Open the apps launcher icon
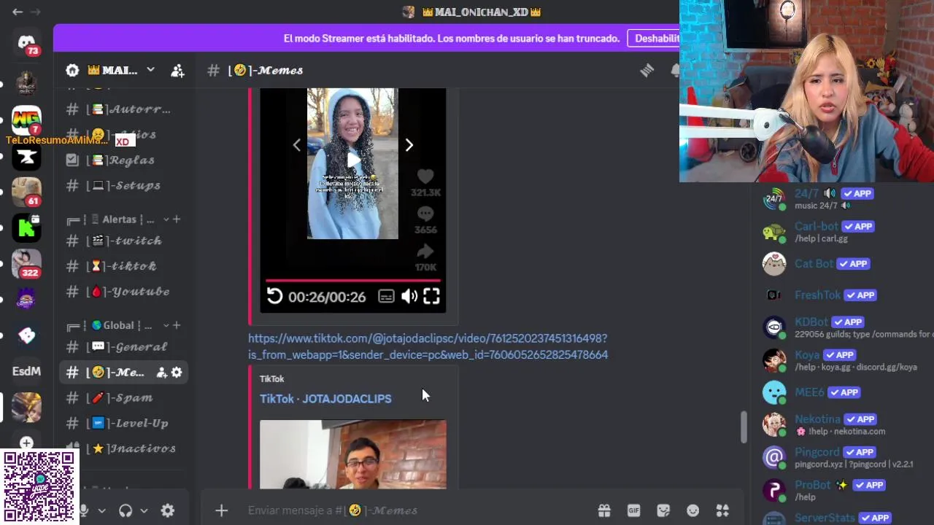Image resolution: width=934 pixels, height=525 pixels. coord(722,510)
